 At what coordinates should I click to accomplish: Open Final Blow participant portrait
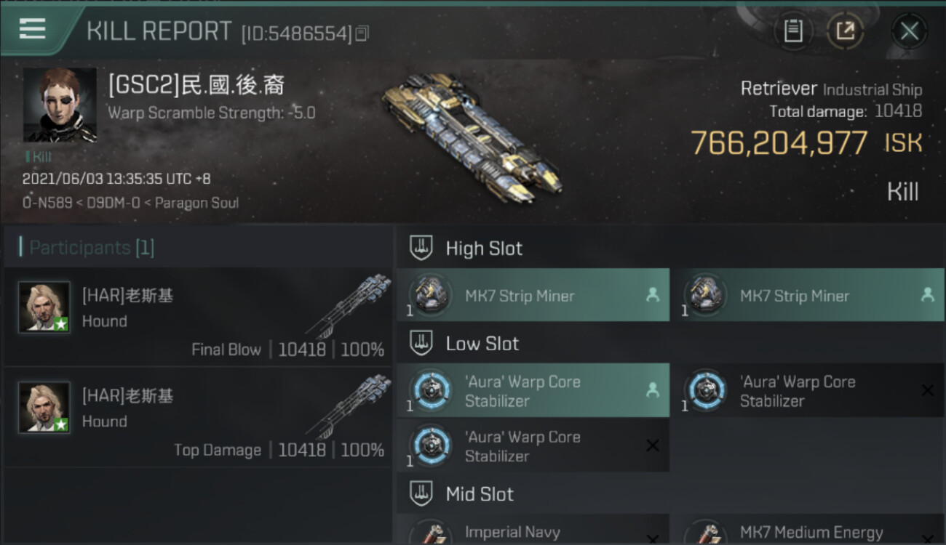click(44, 307)
